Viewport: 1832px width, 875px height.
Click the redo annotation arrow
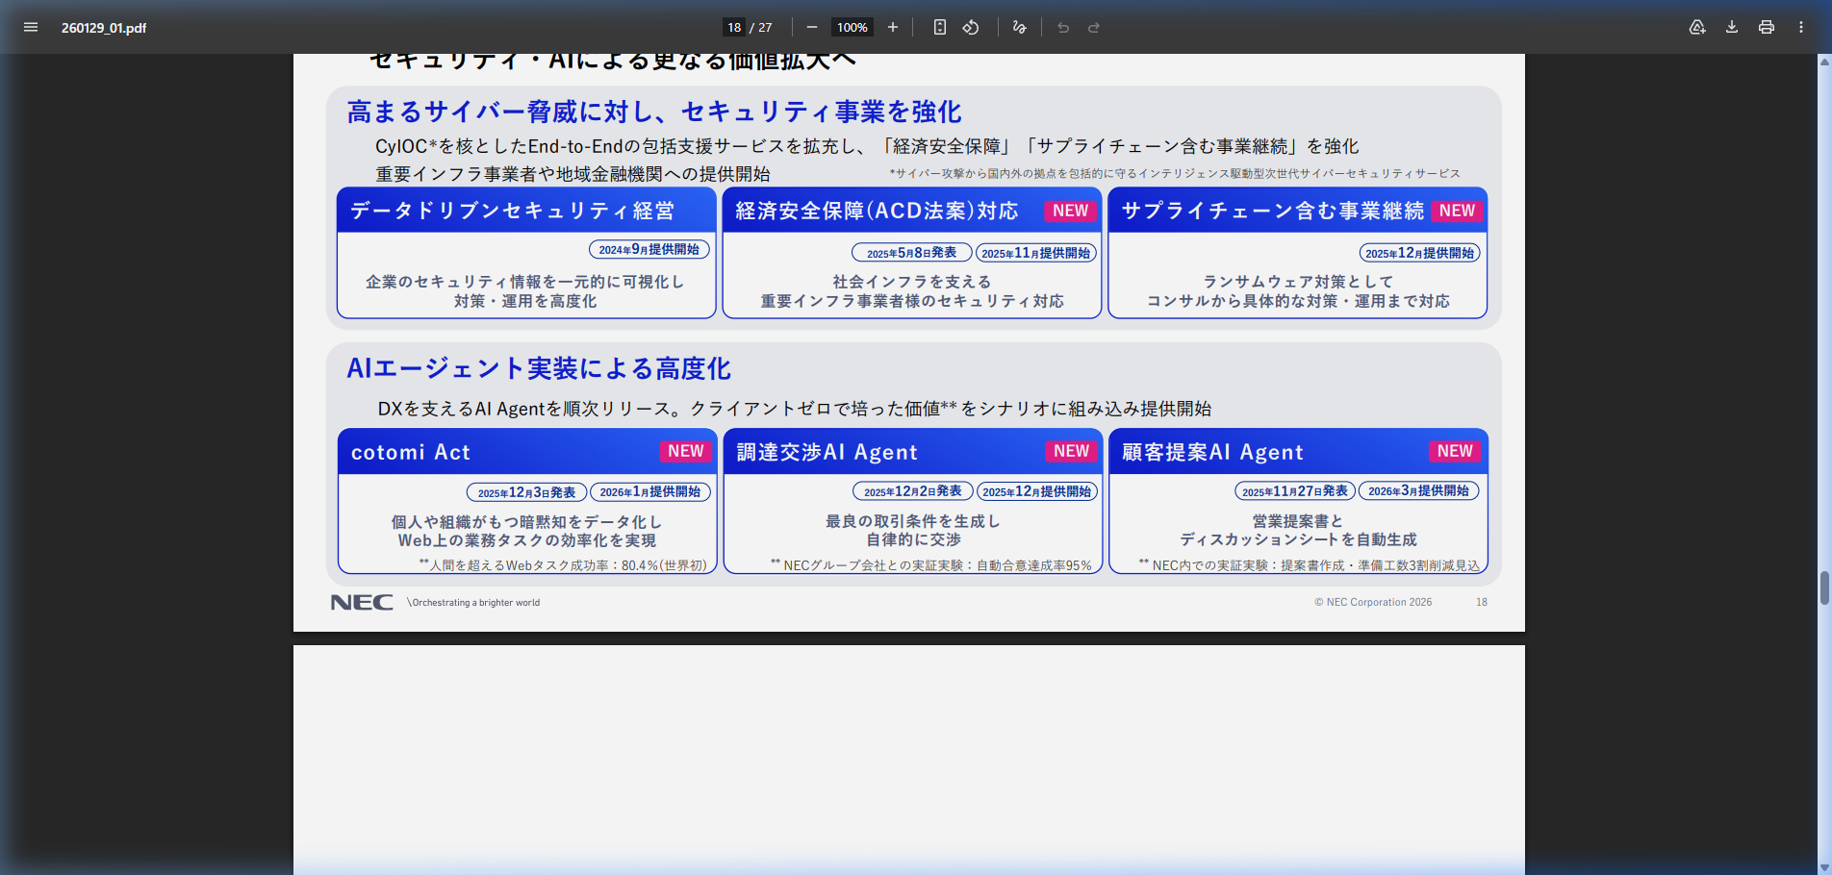coord(1094,27)
